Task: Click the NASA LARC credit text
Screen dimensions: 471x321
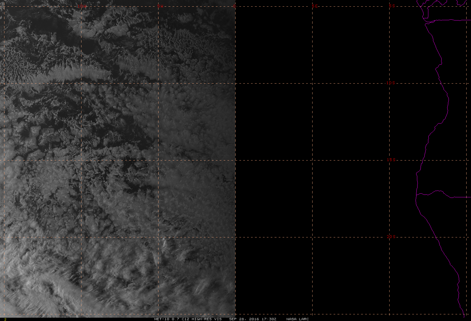Action: tap(298, 319)
